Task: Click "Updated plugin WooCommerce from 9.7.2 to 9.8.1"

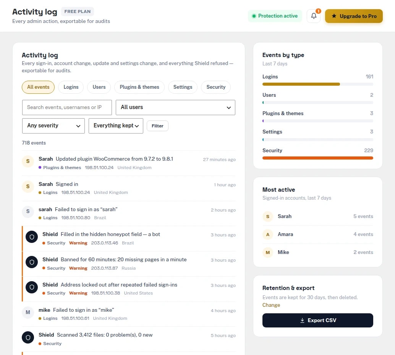Action: tap(114, 159)
